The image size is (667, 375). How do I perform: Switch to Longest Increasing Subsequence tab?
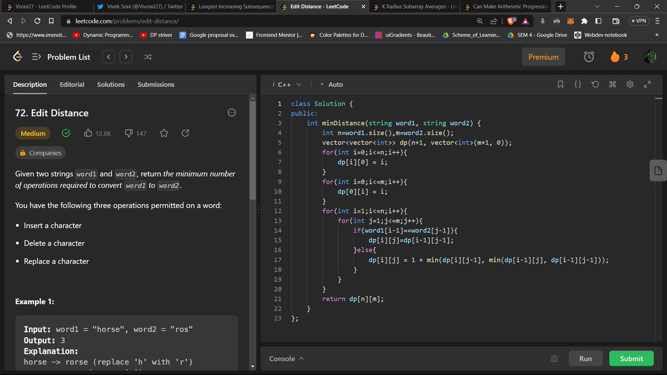point(231,6)
